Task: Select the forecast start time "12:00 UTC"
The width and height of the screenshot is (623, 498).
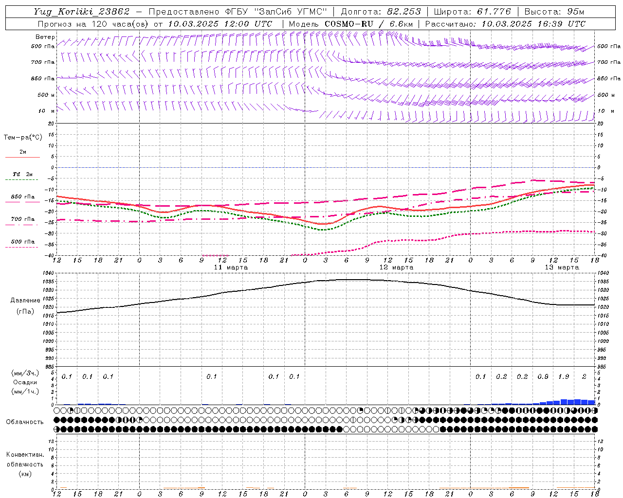Action: coord(248,23)
